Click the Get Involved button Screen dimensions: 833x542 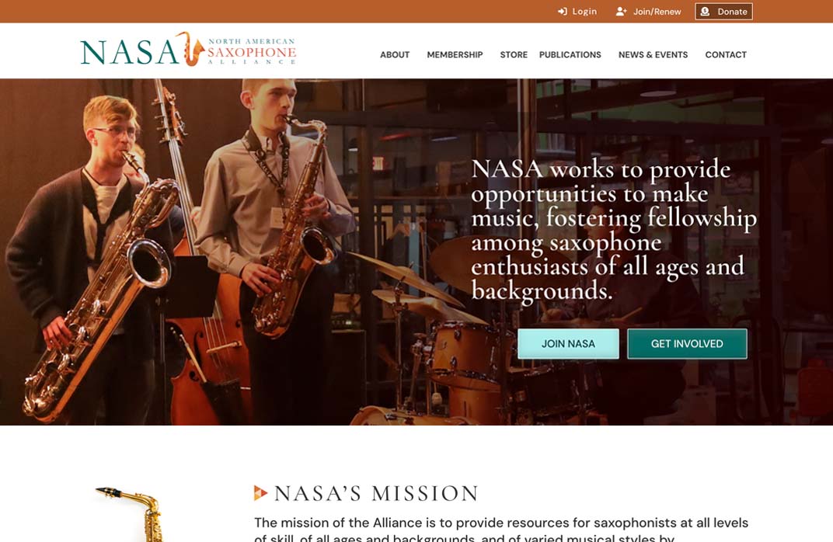[x=687, y=343]
